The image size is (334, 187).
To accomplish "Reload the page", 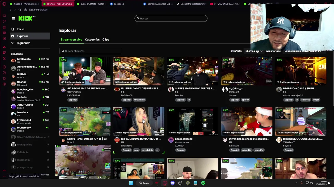I will click(x=20, y=10).
